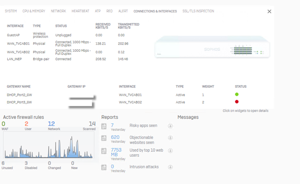Click the green status dot for DHCP_Port2_GW
300x184 pixels.
pos(237,94)
